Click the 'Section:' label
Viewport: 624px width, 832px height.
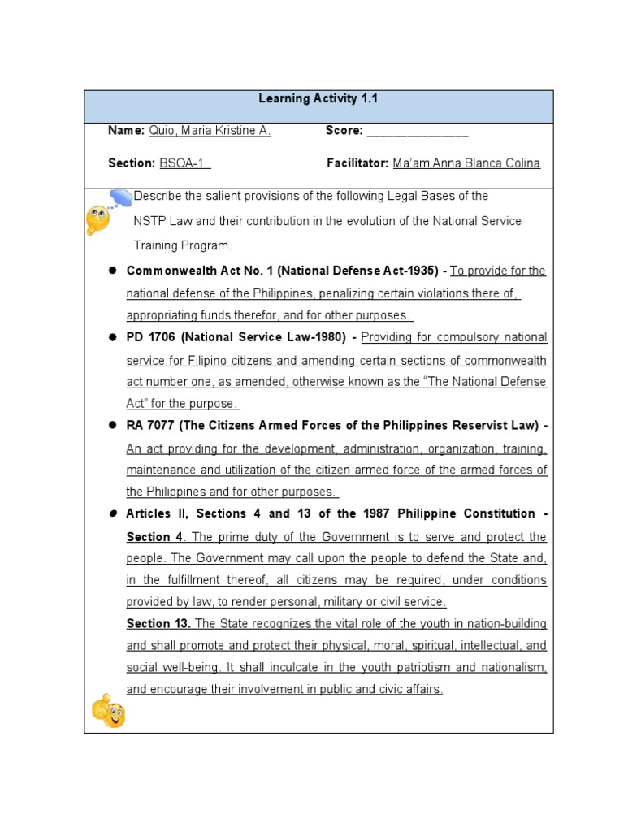132,162
